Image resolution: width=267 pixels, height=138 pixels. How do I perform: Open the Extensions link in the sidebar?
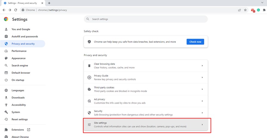pyautogui.click(x=18, y=130)
